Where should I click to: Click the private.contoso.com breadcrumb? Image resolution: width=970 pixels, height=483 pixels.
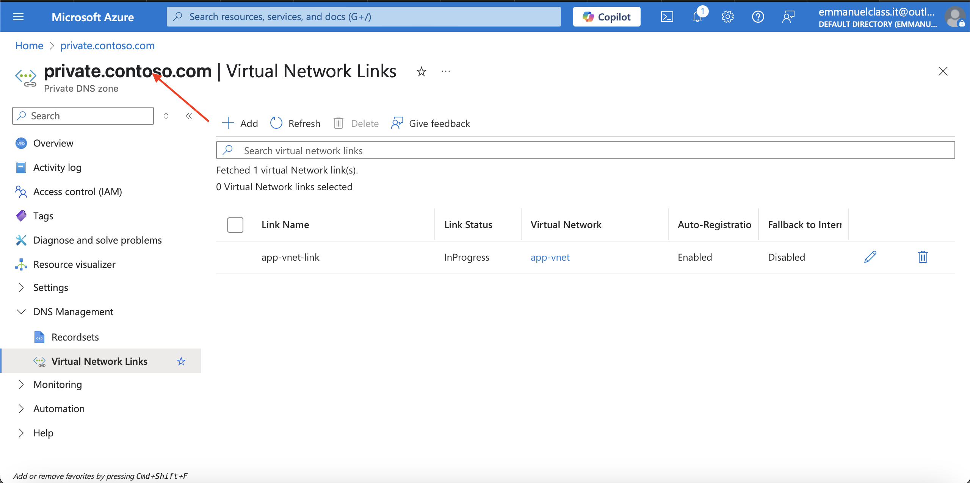[107, 45]
